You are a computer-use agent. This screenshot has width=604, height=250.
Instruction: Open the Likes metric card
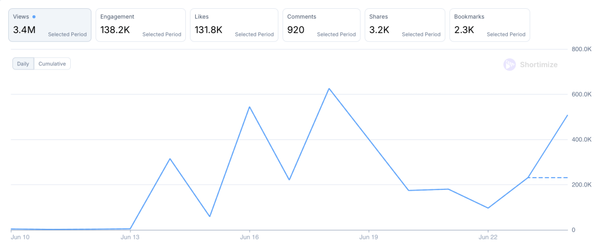(234, 25)
